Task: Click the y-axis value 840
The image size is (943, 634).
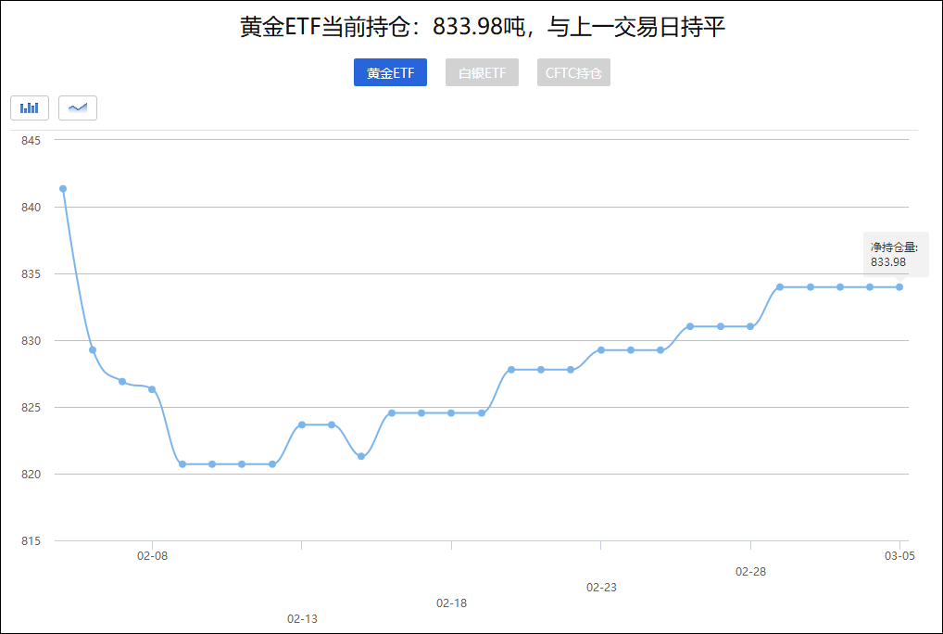Action: (31, 208)
